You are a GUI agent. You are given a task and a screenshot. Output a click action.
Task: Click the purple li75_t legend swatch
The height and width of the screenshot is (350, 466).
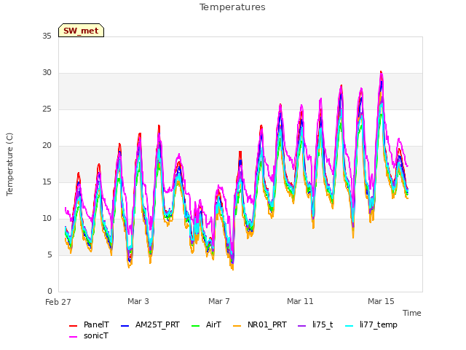pos(302,326)
